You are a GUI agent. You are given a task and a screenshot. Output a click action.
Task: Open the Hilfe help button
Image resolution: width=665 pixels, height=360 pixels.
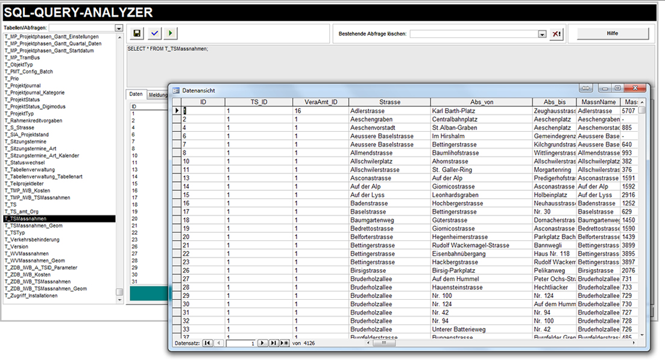pyautogui.click(x=611, y=34)
